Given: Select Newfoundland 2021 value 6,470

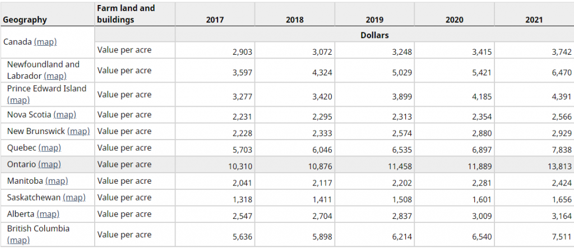Looking at the screenshot, I should click(562, 73).
